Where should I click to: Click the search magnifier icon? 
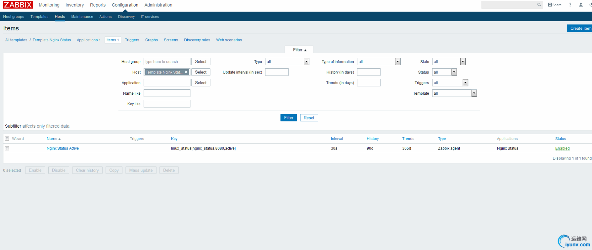click(x=539, y=5)
